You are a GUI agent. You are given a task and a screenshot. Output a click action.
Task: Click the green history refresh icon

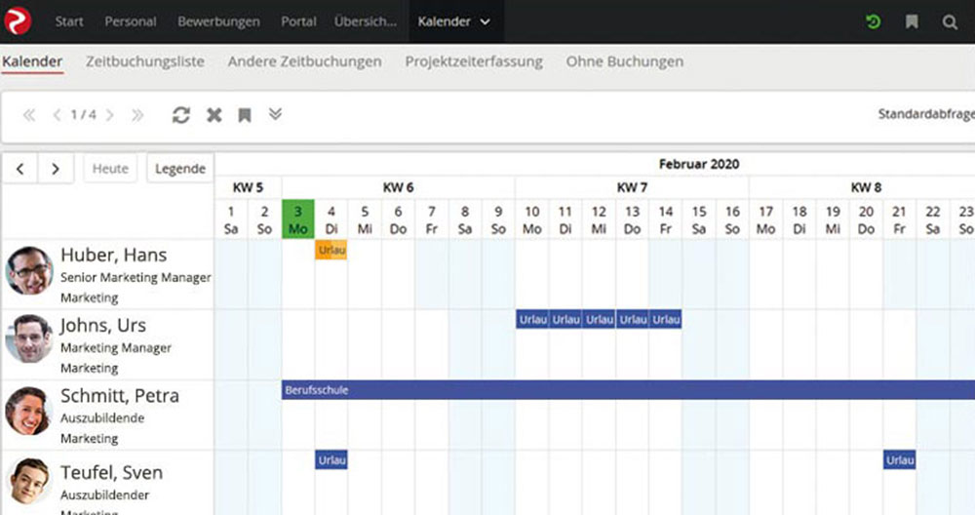tap(873, 21)
